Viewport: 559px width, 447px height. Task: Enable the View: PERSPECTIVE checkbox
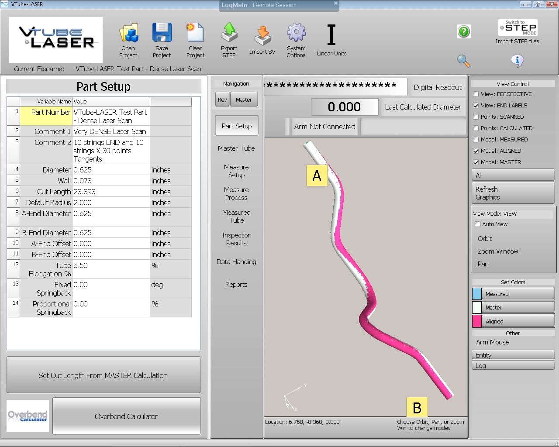coord(476,94)
